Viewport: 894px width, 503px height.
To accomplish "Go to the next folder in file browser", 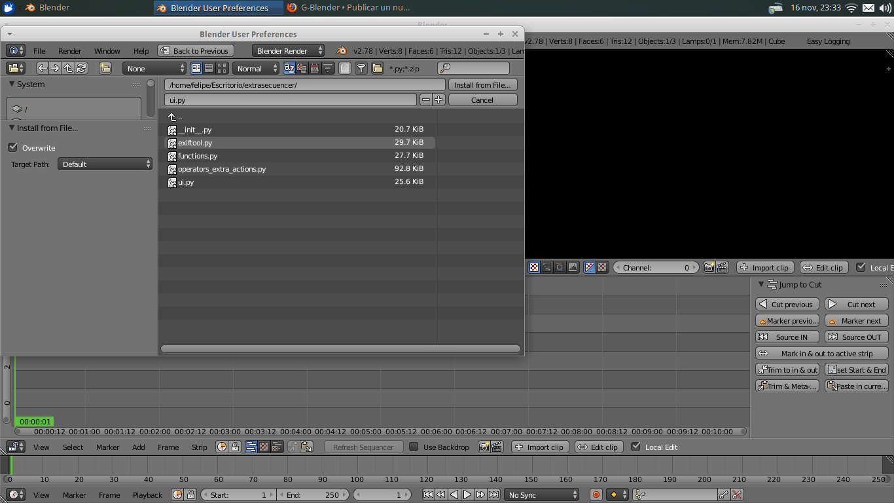I will point(55,68).
